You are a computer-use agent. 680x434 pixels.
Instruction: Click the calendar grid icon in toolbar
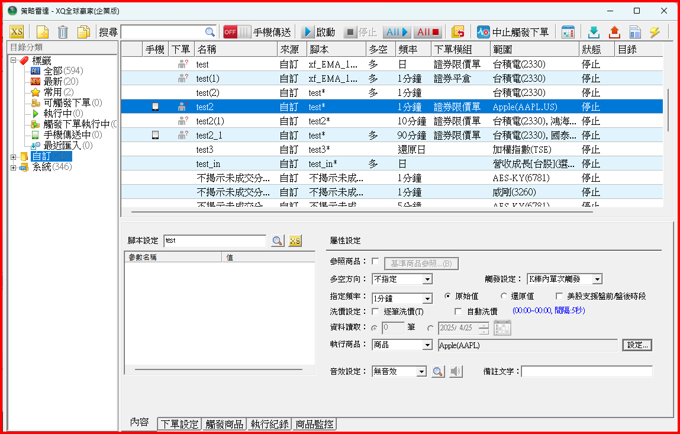(568, 32)
